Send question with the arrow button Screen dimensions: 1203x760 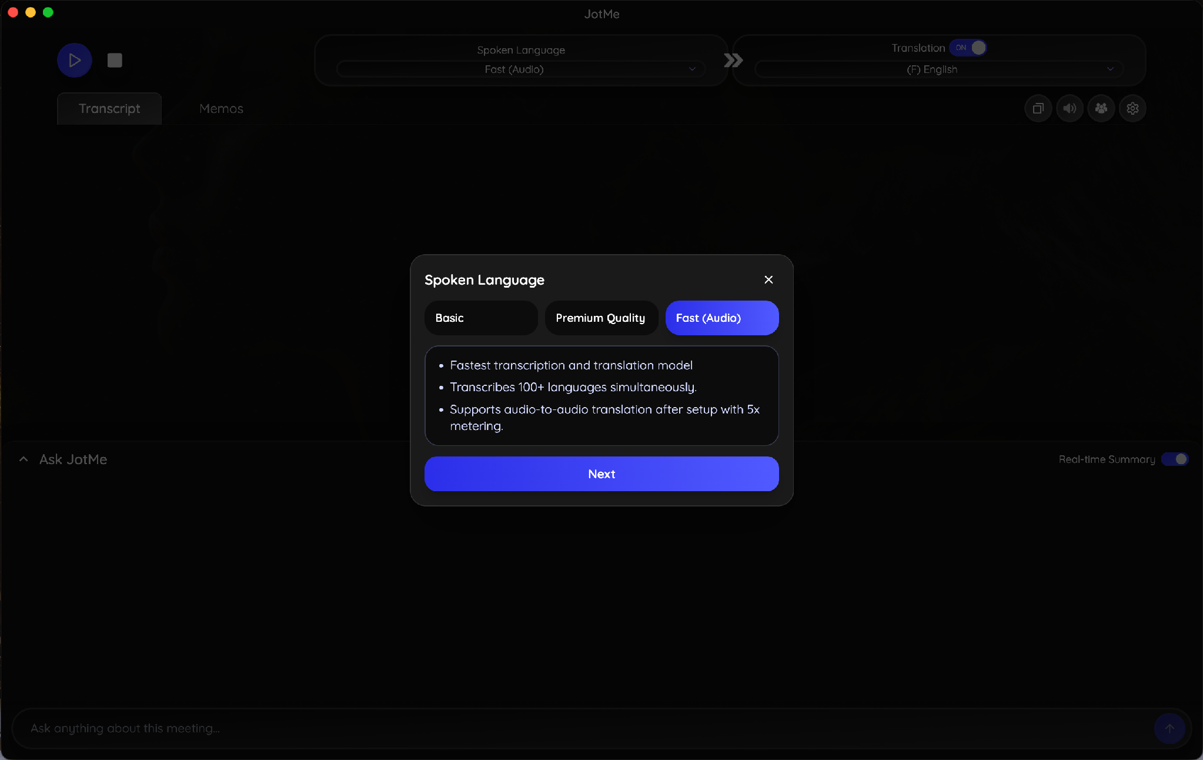click(x=1169, y=728)
